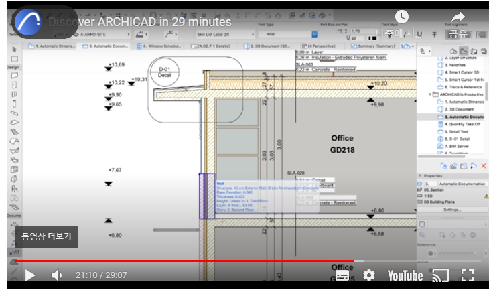The width and height of the screenshot is (491, 290).
Task: Select the Arrow tool in the ARCHICAD toolbox
Action: [15, 49]
